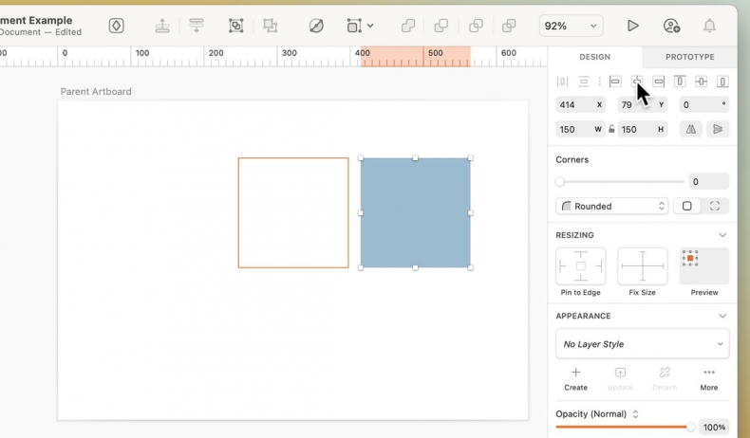Image resolution: width=750 pixels, height=438 pixels.
Task: Click the Update layer style button
Action: [x=620, y=380]
